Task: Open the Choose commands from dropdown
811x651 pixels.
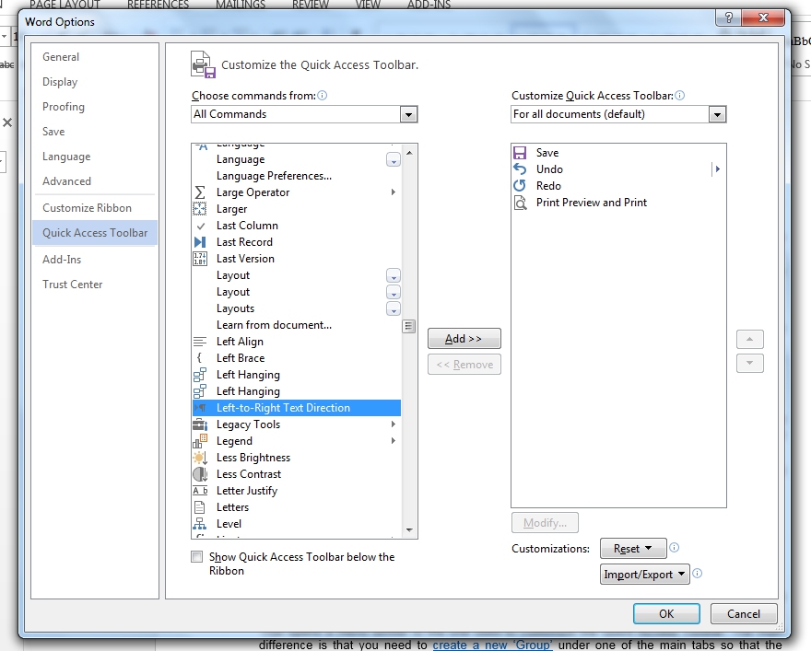Action: [408, 114]
